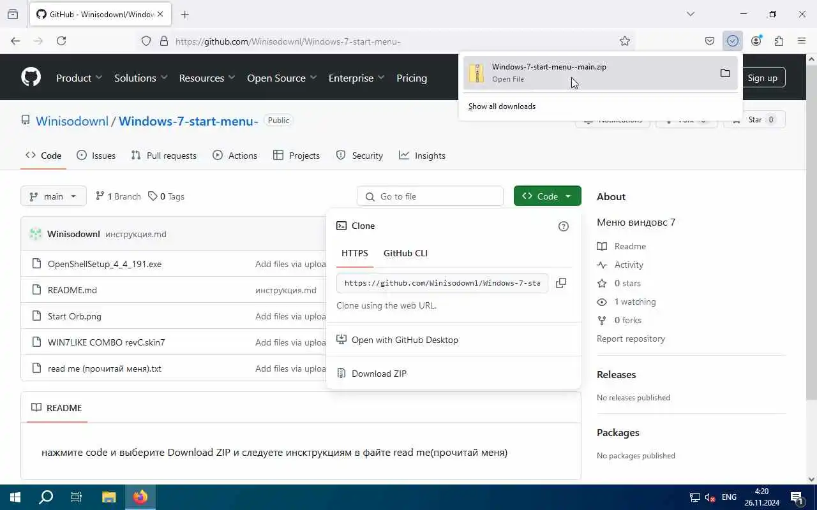Click the GitHub logo icon
The height and width of the screenshot is (510, 817).
(x=31, y=77)
